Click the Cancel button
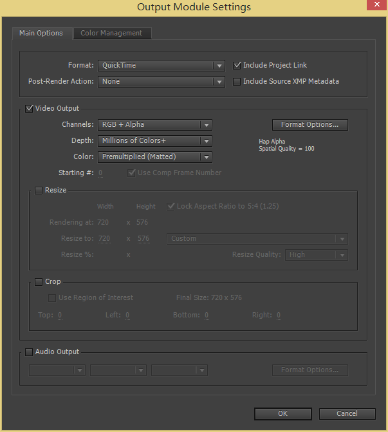Image resolution: width=388 pixels, height=432 pixels. [347, 414]
